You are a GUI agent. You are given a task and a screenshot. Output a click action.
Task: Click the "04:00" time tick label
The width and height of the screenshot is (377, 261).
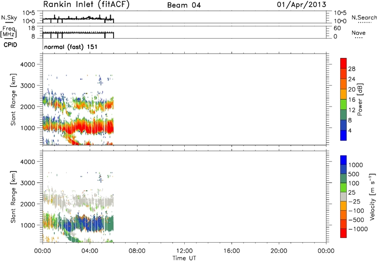click(x=90, y=251)
